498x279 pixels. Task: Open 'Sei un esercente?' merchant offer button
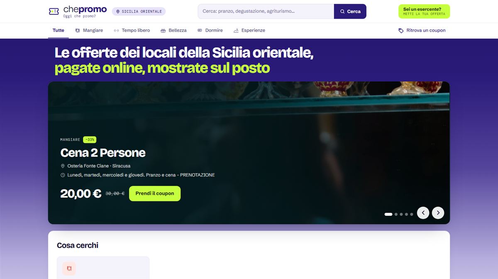coord(424,12)
